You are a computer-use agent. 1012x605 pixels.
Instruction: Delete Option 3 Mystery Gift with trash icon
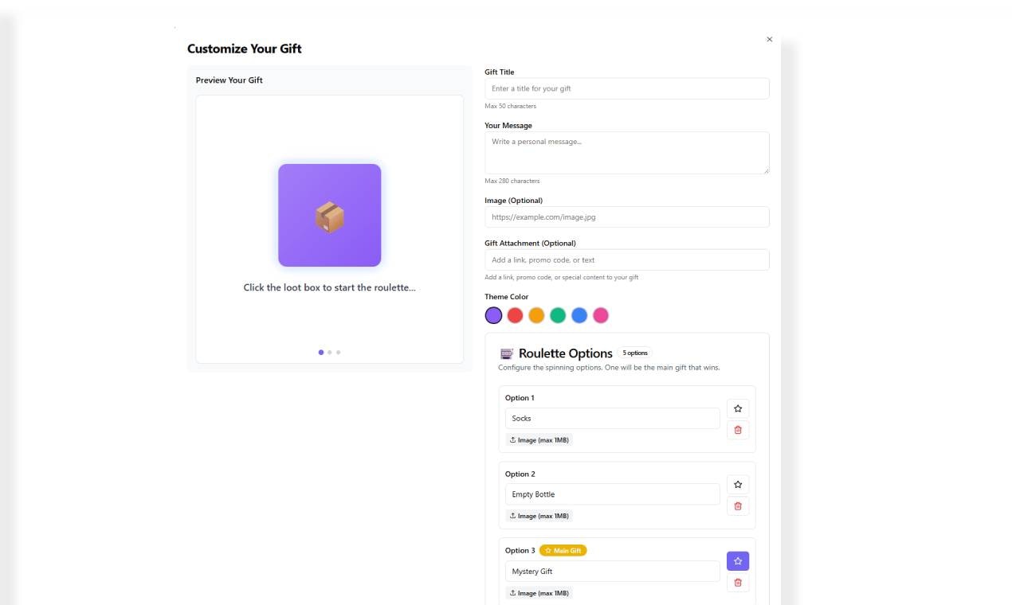(738, 583)
